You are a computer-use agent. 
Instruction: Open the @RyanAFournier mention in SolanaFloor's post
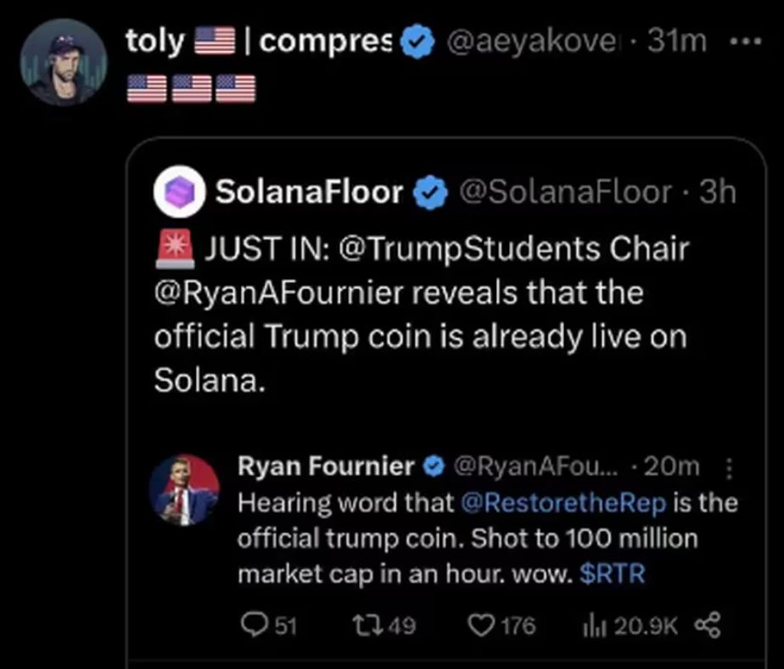point(288,293)
